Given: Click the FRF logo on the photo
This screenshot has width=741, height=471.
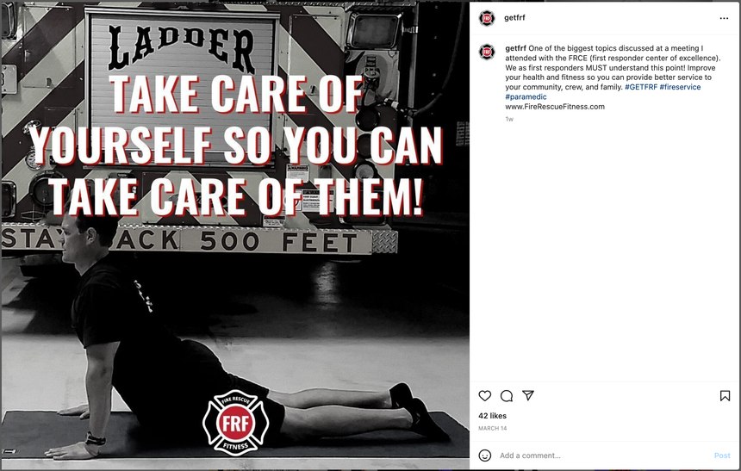Looking at the screenshot, I should pyautogui.click(x=235, y=423).
